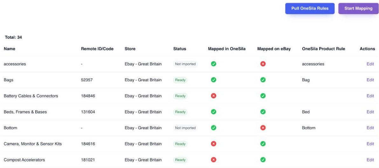Click red OneSila cross for Battery Cables & Connectors

click(x=213, y=96)
